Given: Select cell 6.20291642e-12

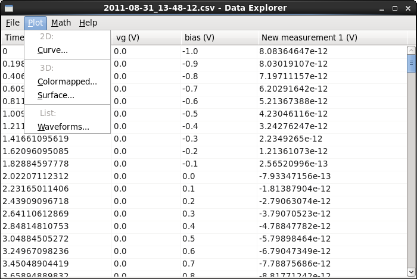Looking at the screenshot, I should pos(332,89).
